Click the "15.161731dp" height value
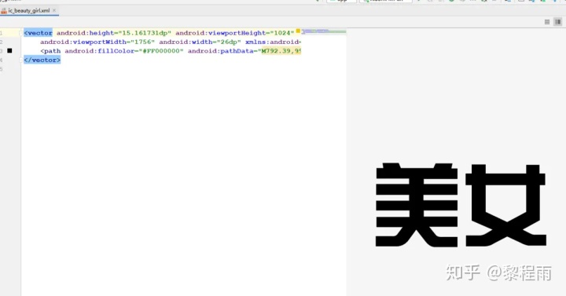Image resolution: width=566 pixels, height=296 pixels. pyautogui.click(x=145, y=33)
